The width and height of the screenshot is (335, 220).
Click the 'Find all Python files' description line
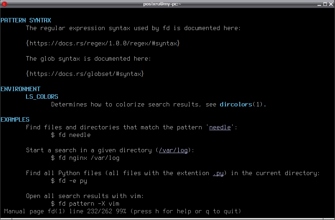point(173,173)
